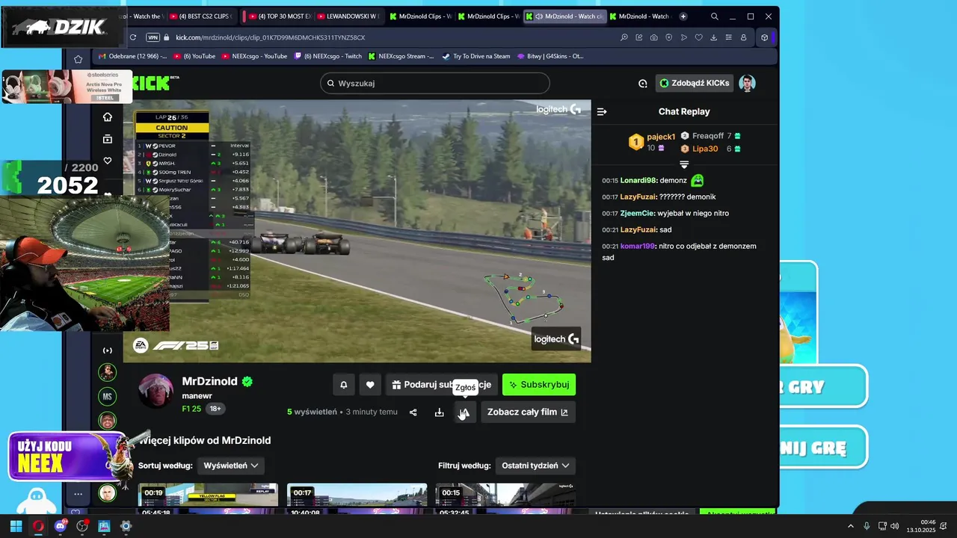Open the user profile avatar menu

coord(747,83)
